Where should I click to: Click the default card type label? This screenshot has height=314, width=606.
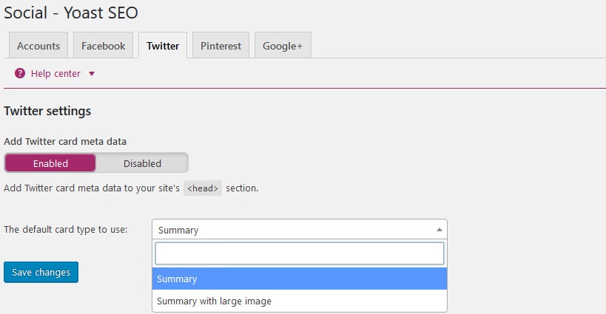pos(66,230)
